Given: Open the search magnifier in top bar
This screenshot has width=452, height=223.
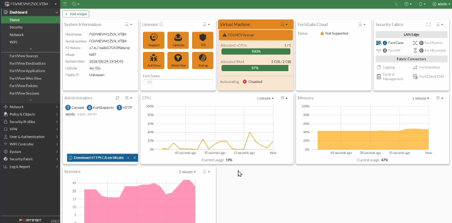Looking at the screenshot, I should pos(75,4).
